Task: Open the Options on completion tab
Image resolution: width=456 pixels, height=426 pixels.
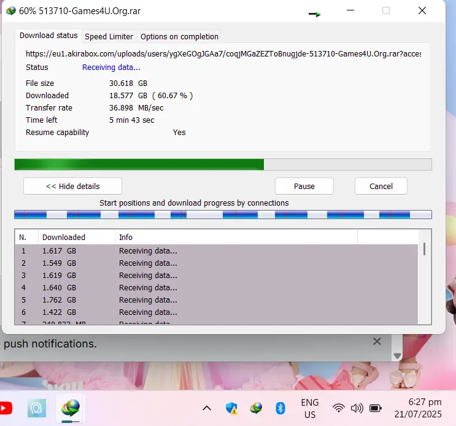Action: pos(179,37)
